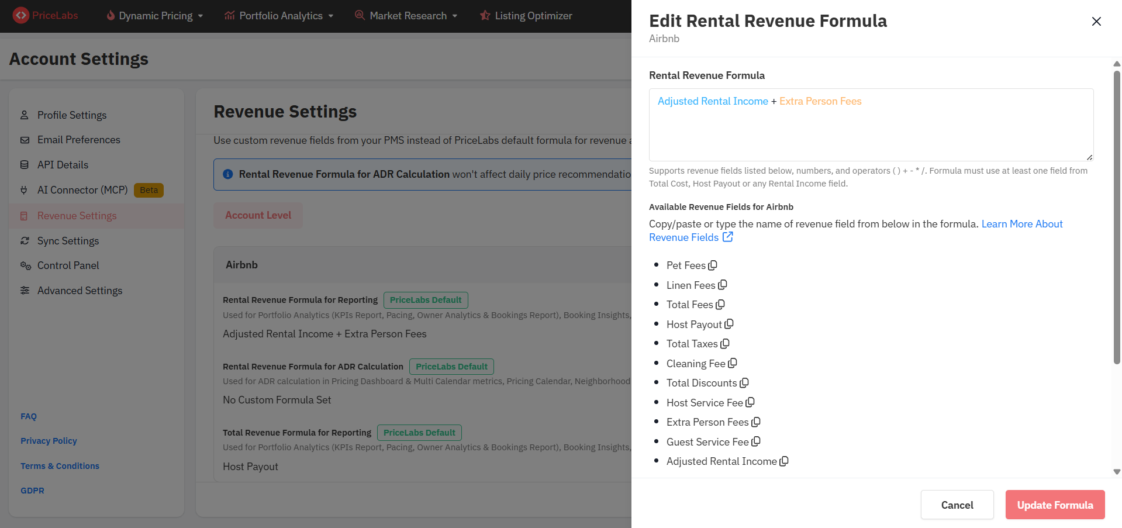Click the "Airbnb" section header
The height and width of the screenshot is (528, 1122).
[241, 265]
